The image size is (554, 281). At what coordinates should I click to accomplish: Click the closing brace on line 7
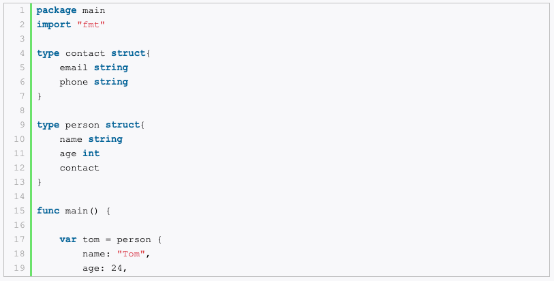point(40,96)
